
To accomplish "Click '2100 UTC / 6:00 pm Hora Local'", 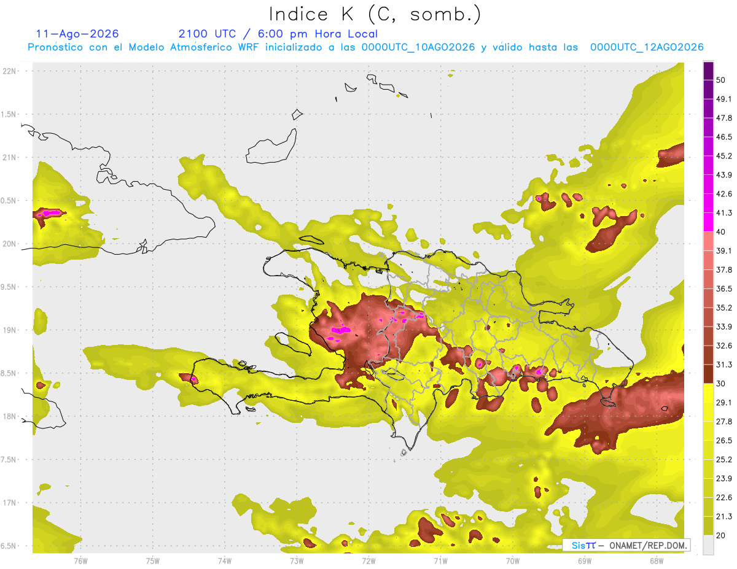I will tap(278, 34).
